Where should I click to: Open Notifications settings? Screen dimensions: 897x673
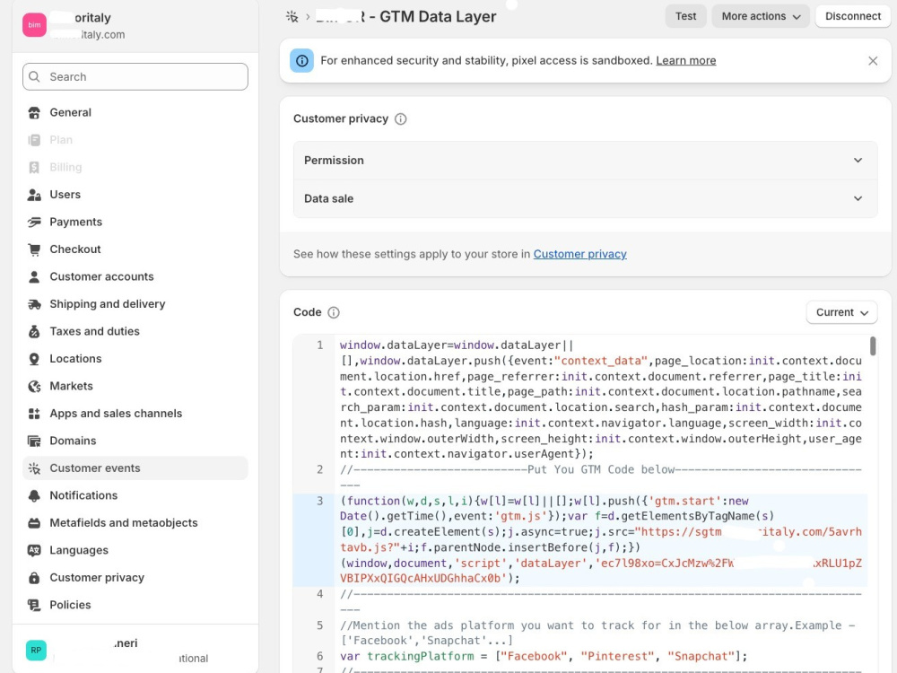tap(135, 495)
